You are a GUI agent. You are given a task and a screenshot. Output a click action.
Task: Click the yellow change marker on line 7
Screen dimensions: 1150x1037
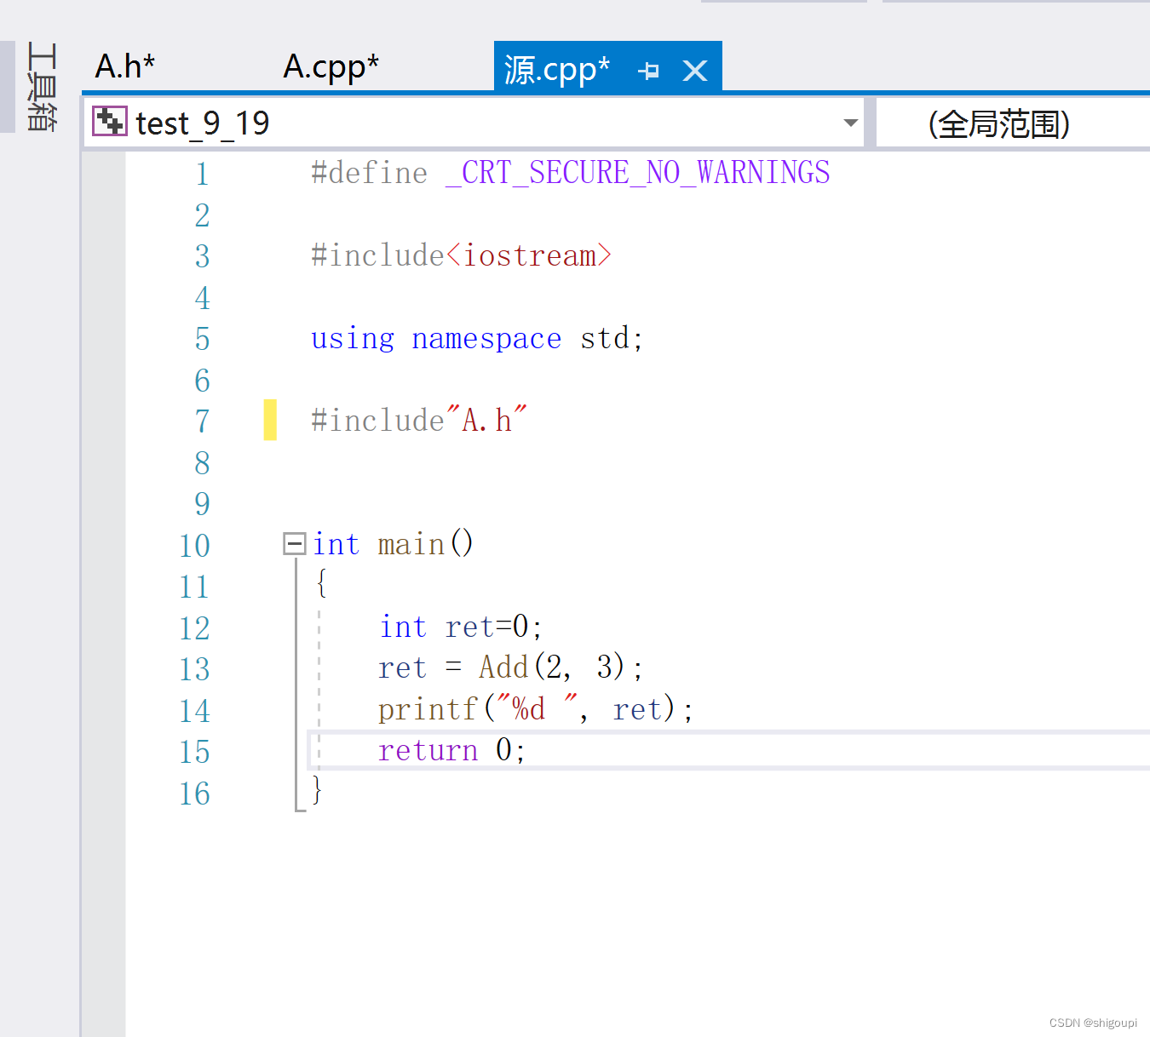(270, 420)
